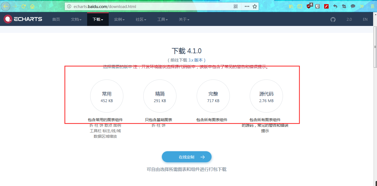Open page actions three-dot menu

point(247,6)
